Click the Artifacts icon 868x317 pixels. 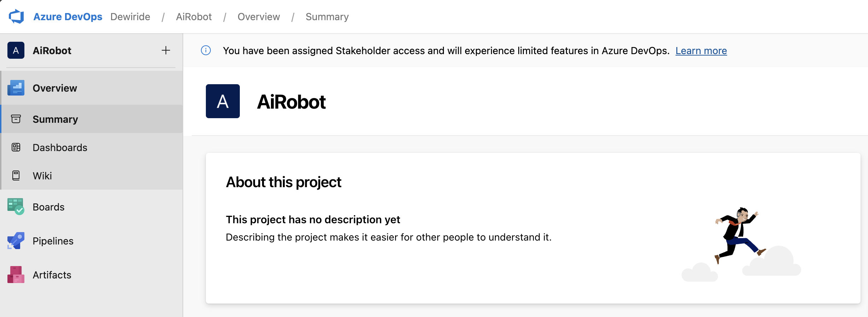point(16,275)
